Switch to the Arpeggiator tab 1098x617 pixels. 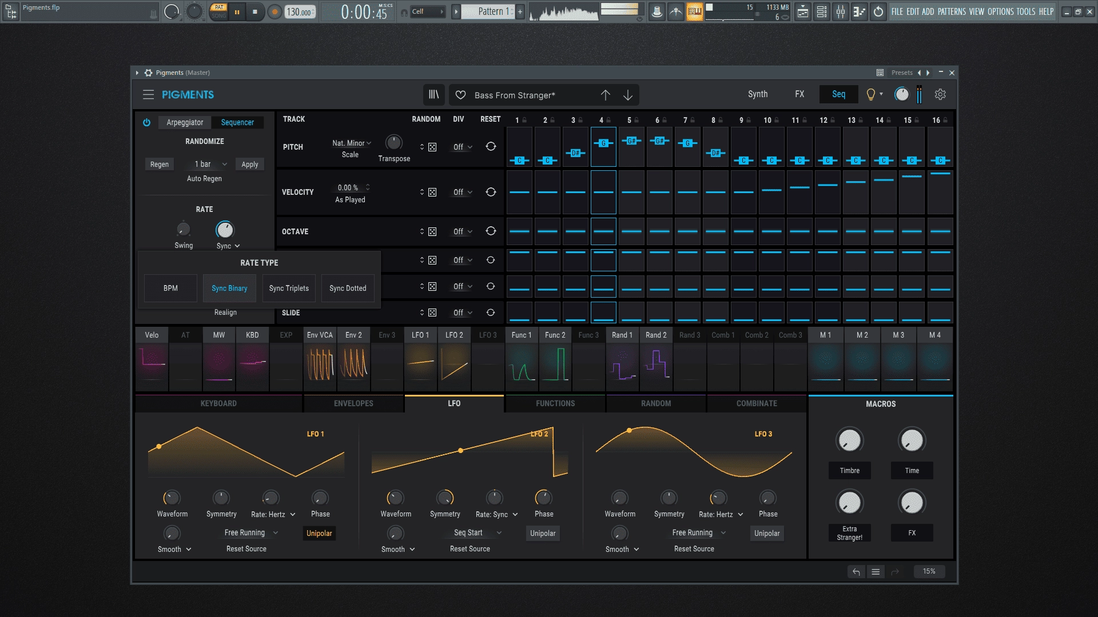click(x=185, y=122)
